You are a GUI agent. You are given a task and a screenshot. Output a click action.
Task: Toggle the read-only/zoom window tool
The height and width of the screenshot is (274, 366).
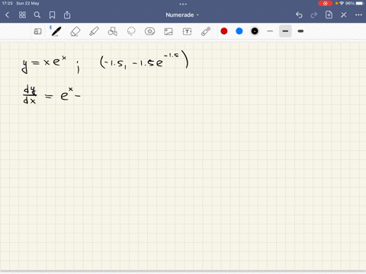tap(37, 31)
